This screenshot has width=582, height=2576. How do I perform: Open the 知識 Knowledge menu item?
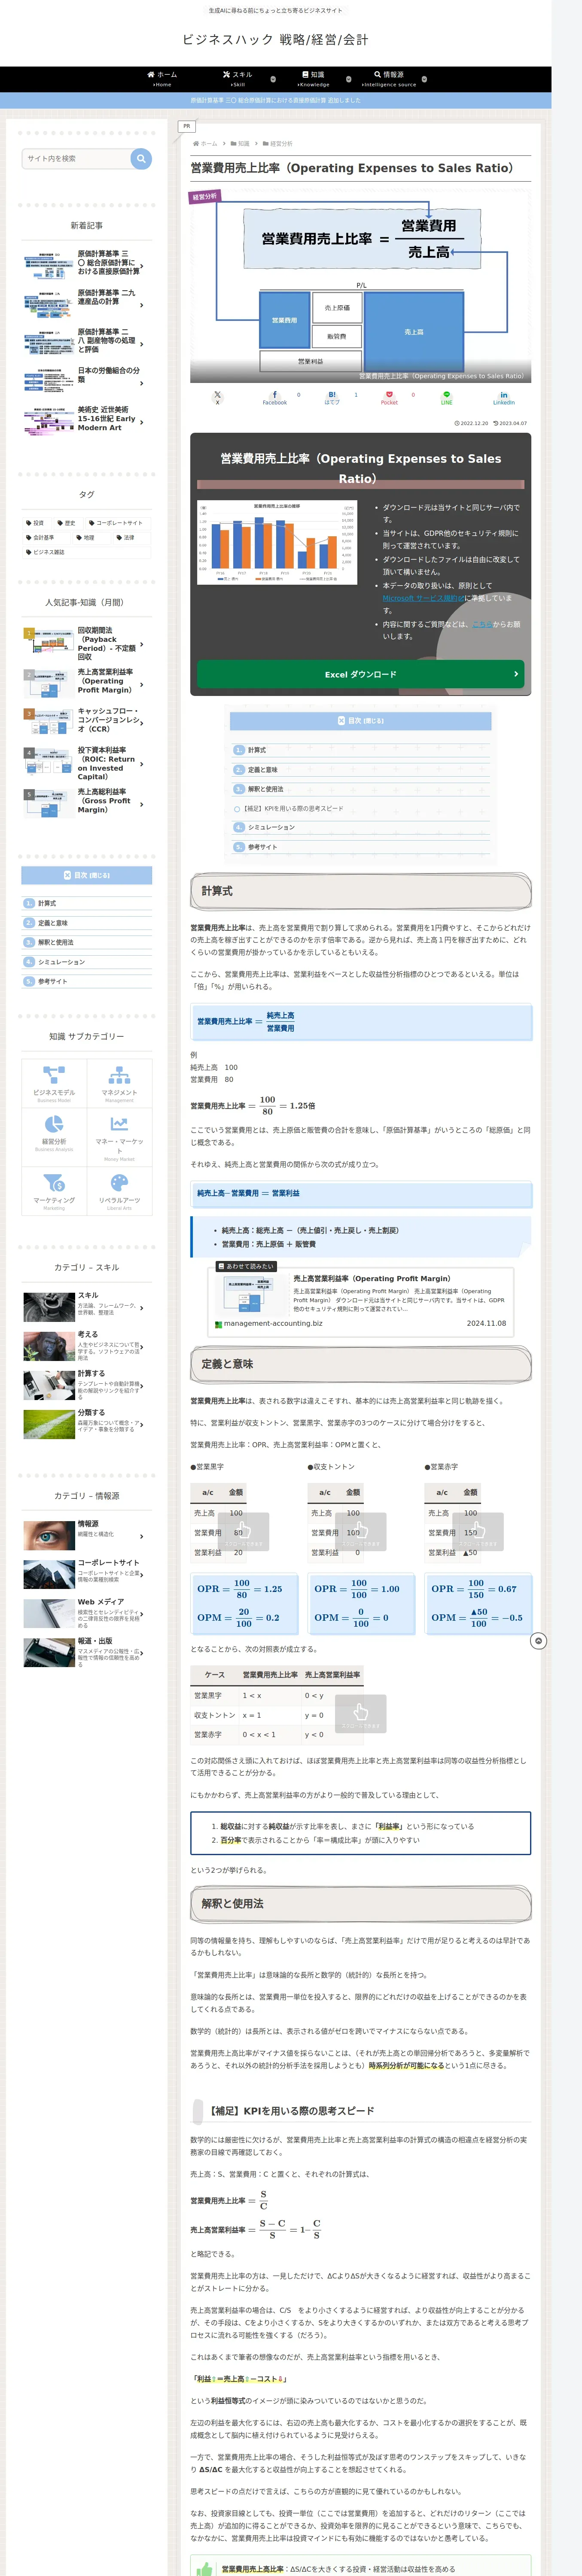[x=313, y=78]
